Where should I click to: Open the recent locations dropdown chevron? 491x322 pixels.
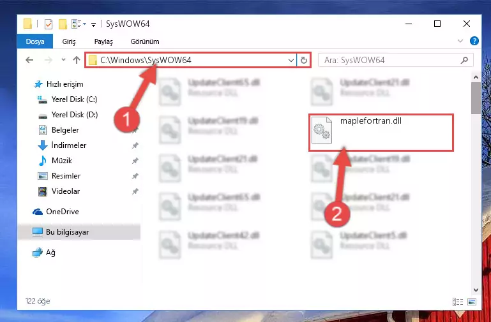coord(64,59)
